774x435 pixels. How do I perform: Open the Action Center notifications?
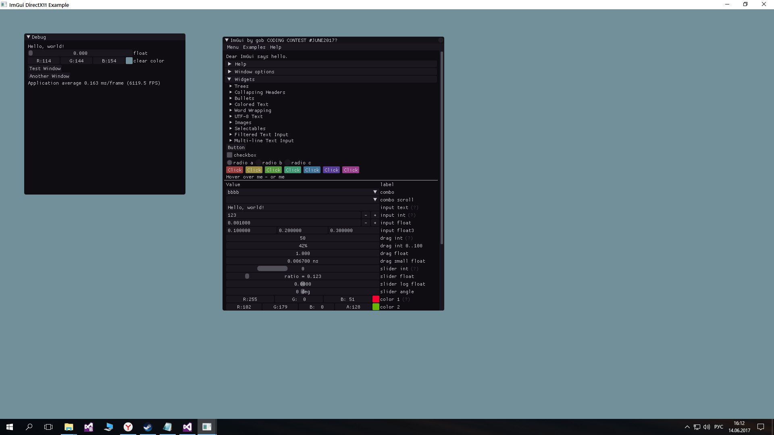pos(761,427)
